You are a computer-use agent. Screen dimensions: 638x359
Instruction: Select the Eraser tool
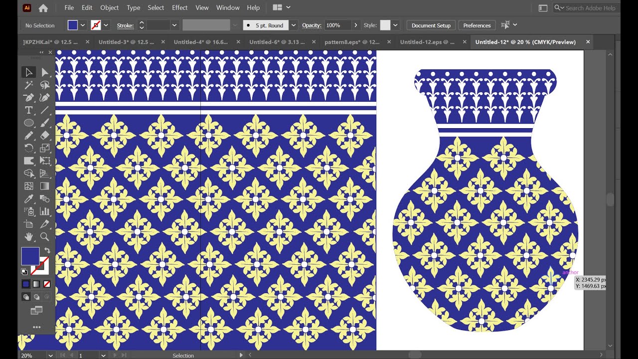point(45,136)
